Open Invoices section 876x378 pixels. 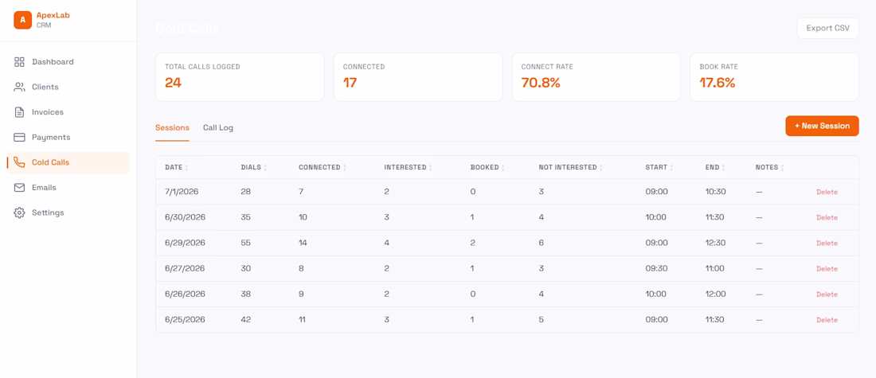click(68, 112)
